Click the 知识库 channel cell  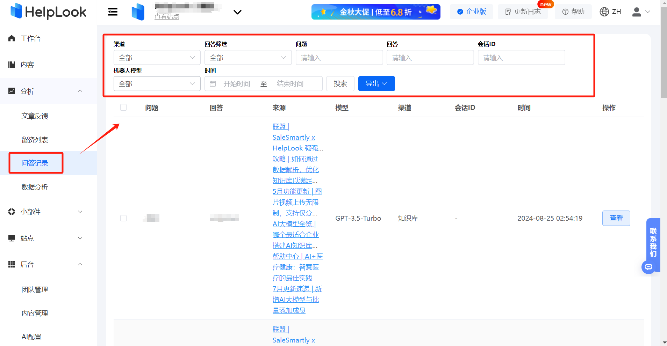click(408, 218)
